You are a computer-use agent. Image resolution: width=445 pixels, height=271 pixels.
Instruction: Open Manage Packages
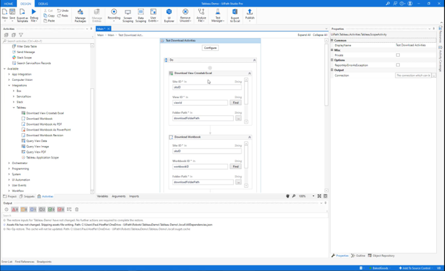click(x=80, y=16)
